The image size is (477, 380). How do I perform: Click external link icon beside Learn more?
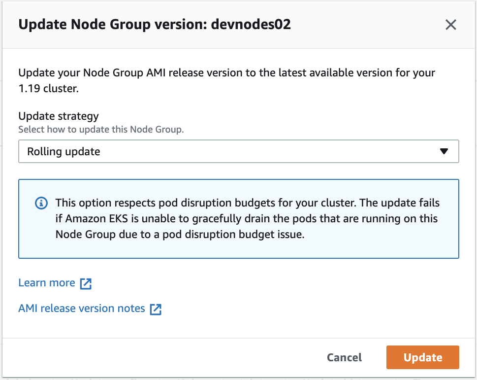click(86, 283)
